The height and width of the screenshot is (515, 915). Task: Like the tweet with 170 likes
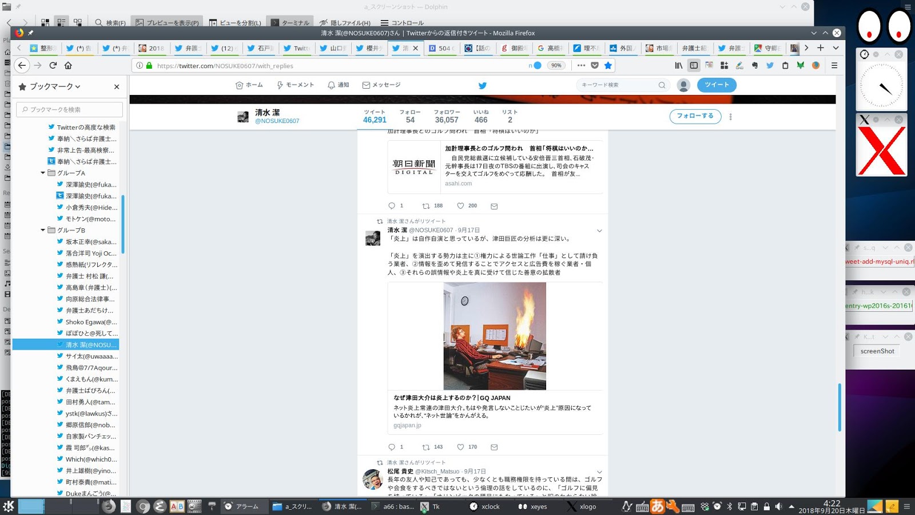(x=460, y=447)
